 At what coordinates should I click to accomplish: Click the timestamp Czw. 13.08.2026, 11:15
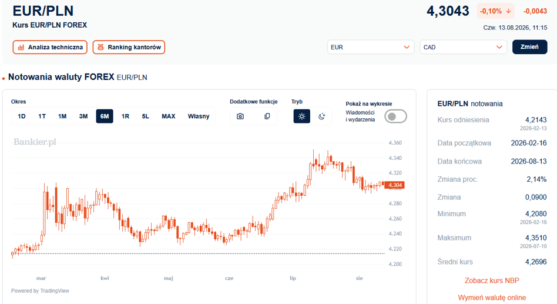515,28
